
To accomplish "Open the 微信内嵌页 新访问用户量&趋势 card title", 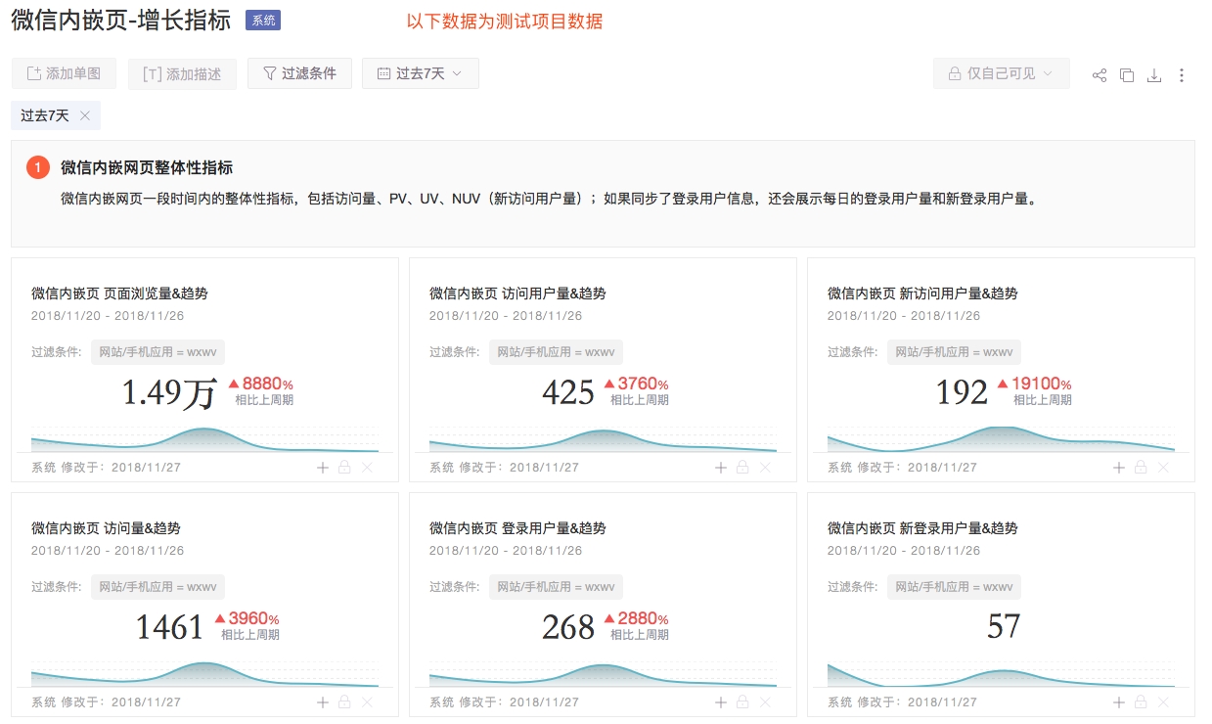I will [921, 293].
